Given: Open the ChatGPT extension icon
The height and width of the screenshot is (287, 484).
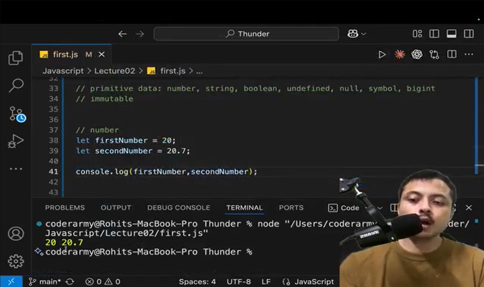Looking at the screenshot, I should pyautogui.click(x=417, y=54).
